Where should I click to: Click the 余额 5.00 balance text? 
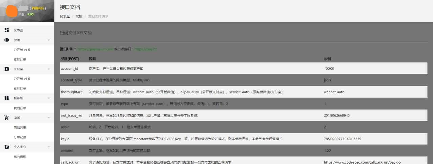tap(26, 14)
